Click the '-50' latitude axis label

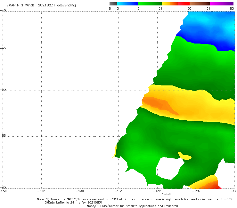3,90
